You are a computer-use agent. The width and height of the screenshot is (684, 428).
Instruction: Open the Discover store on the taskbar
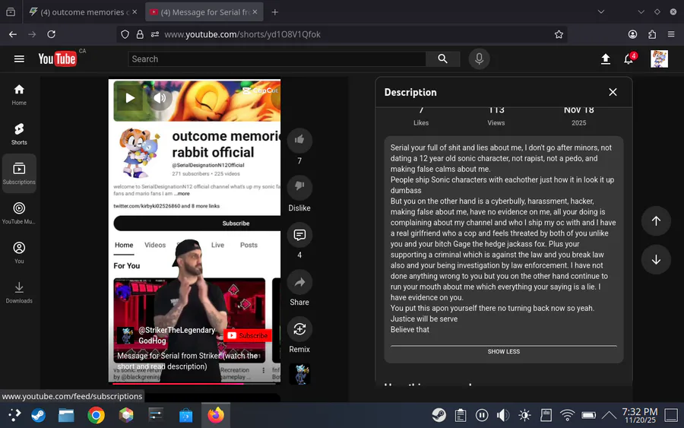(x=186, y=415)
